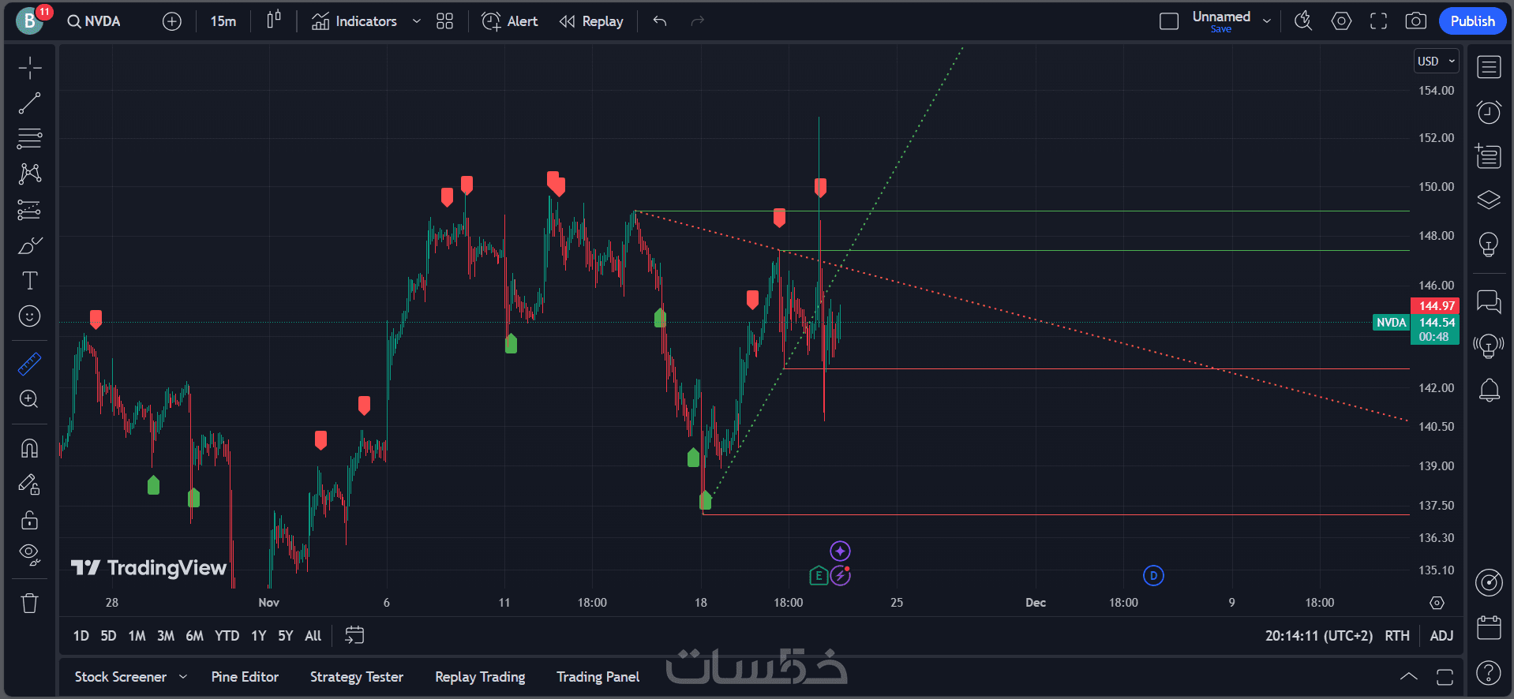Select the All time range
Image resolution: width=1514 pixels, height=699 pixels.
pos(313,636)
